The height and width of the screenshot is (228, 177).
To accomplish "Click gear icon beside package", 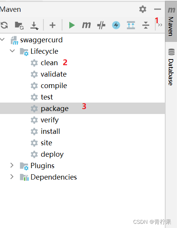I will coord(34,109).
